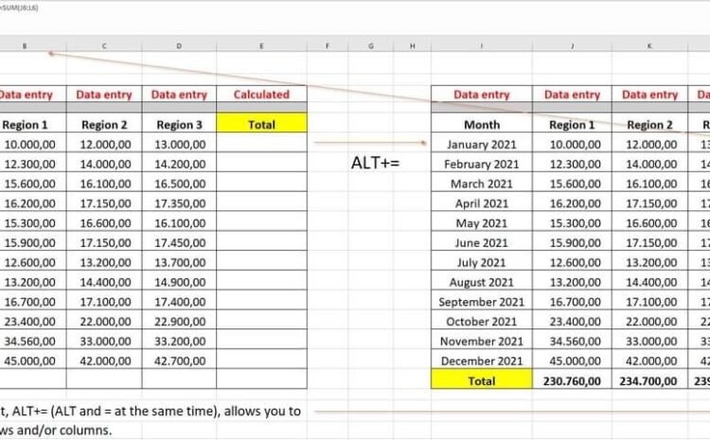Click the 'Month' header cell
The width and height of the screenshot is (710, 440).
481,125
